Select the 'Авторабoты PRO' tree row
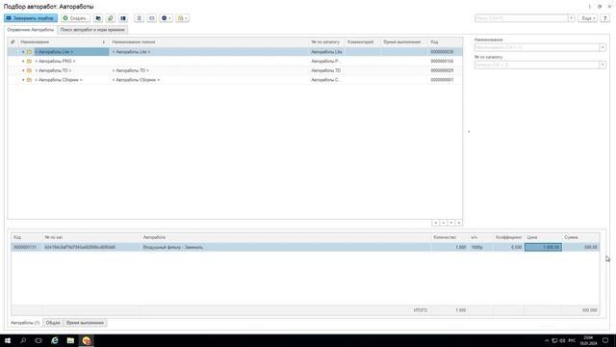 click(235, 62)
